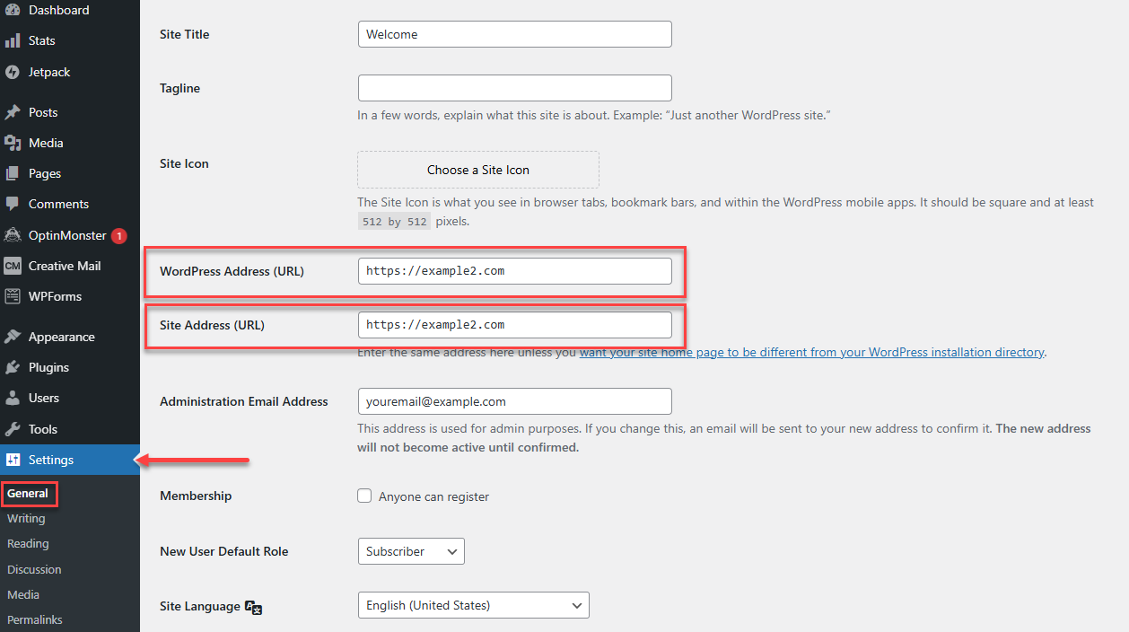Viewport: 1129px width, 632px height.
Task: Open the Permalinks settings page
Action: pyautogui.click(x=34, y=619)
